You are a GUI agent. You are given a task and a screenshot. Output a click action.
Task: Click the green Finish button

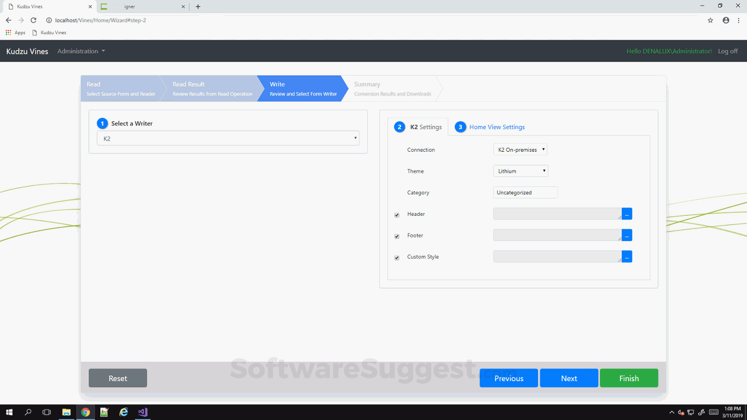tap(629, 378)
